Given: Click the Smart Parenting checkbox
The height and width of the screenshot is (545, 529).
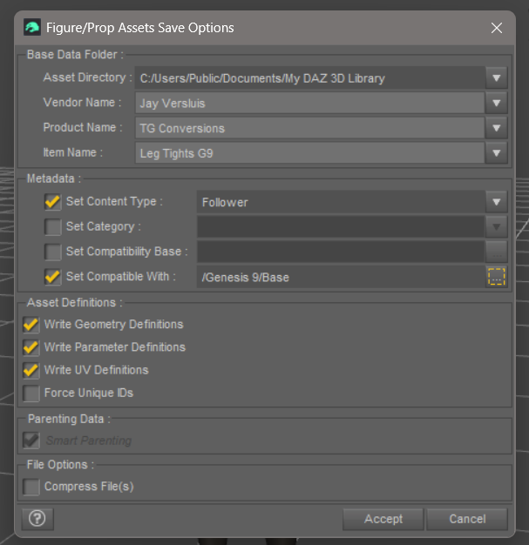Looking at the screenshot, I should pyautogui.click(x=31, y=441).
